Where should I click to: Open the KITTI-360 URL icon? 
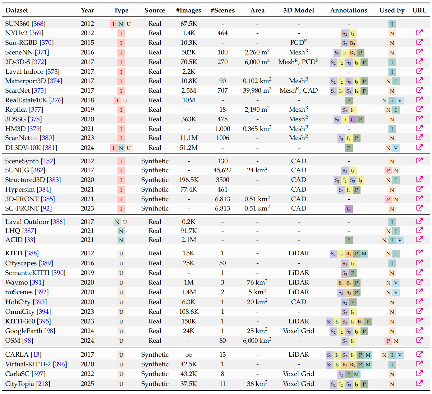[419, 321]
